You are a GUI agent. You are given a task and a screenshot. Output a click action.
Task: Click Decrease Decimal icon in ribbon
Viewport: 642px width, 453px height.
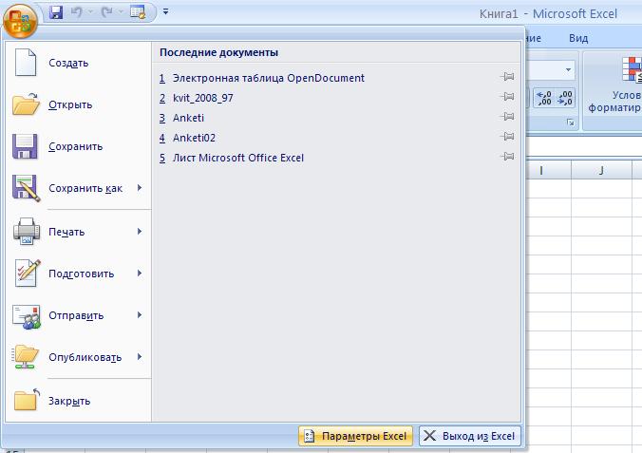[x=565, y=98]
